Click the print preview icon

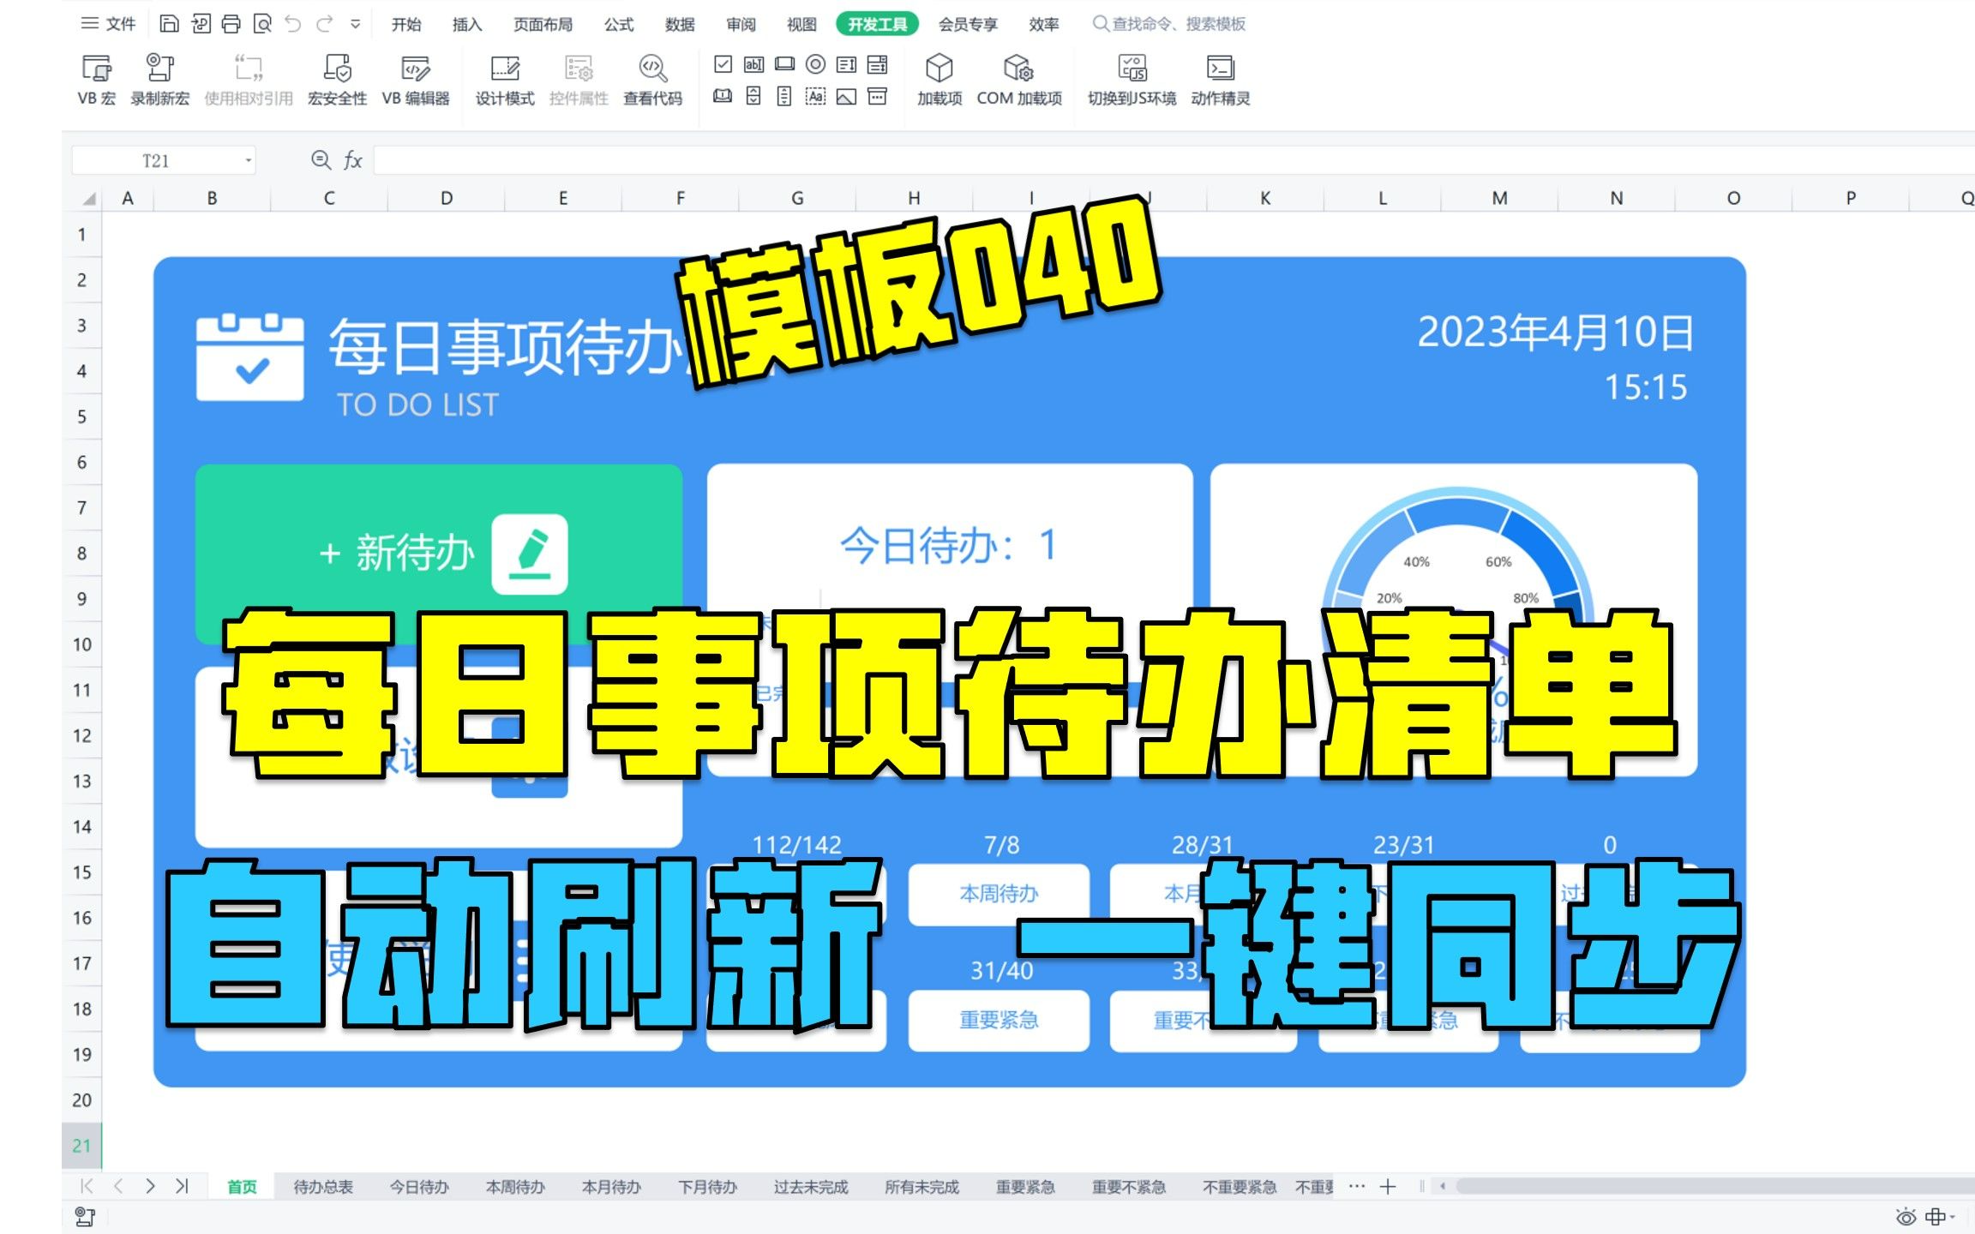coord(262,24)
